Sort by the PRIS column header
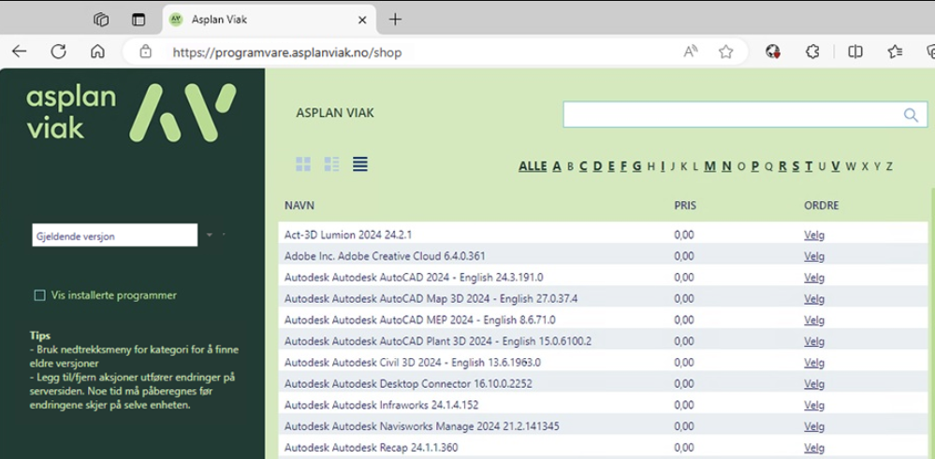Viewport: 935px width, 459px height. pyautogui.click(x=685, y=206)
